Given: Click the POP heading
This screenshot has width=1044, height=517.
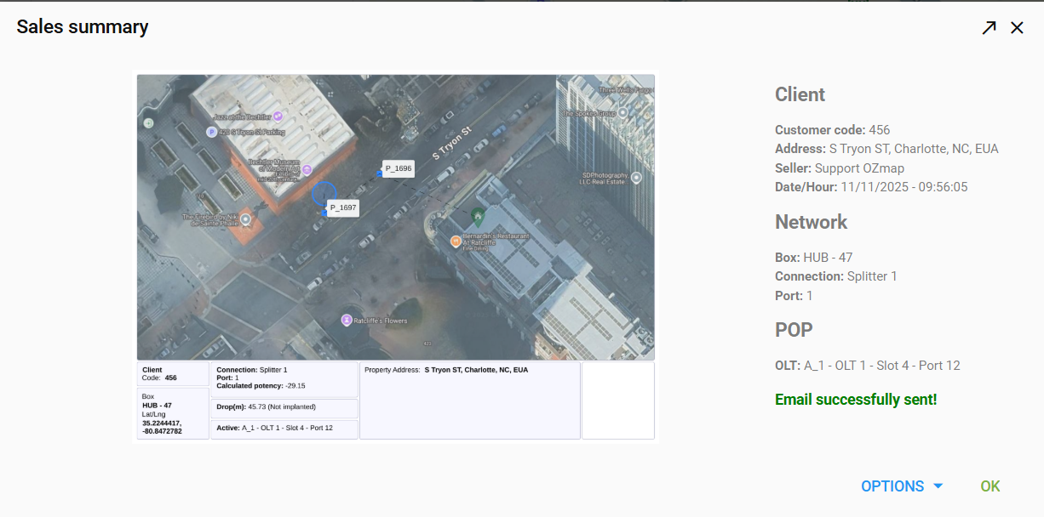Looking at the screenshot, I should [x=794, y=329].
